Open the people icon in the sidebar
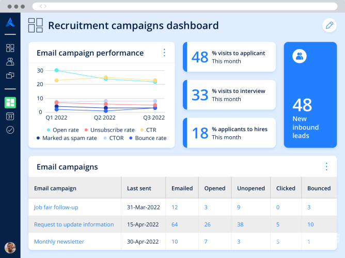The image size is (345, 258). click(x=10, y=62)
